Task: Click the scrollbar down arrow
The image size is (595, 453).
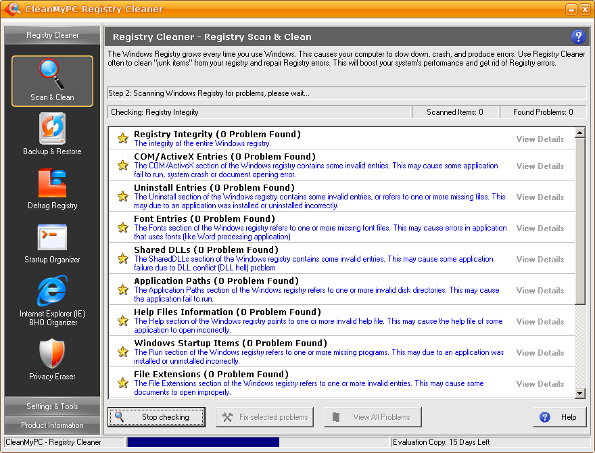Action: (x=579, y=394)
